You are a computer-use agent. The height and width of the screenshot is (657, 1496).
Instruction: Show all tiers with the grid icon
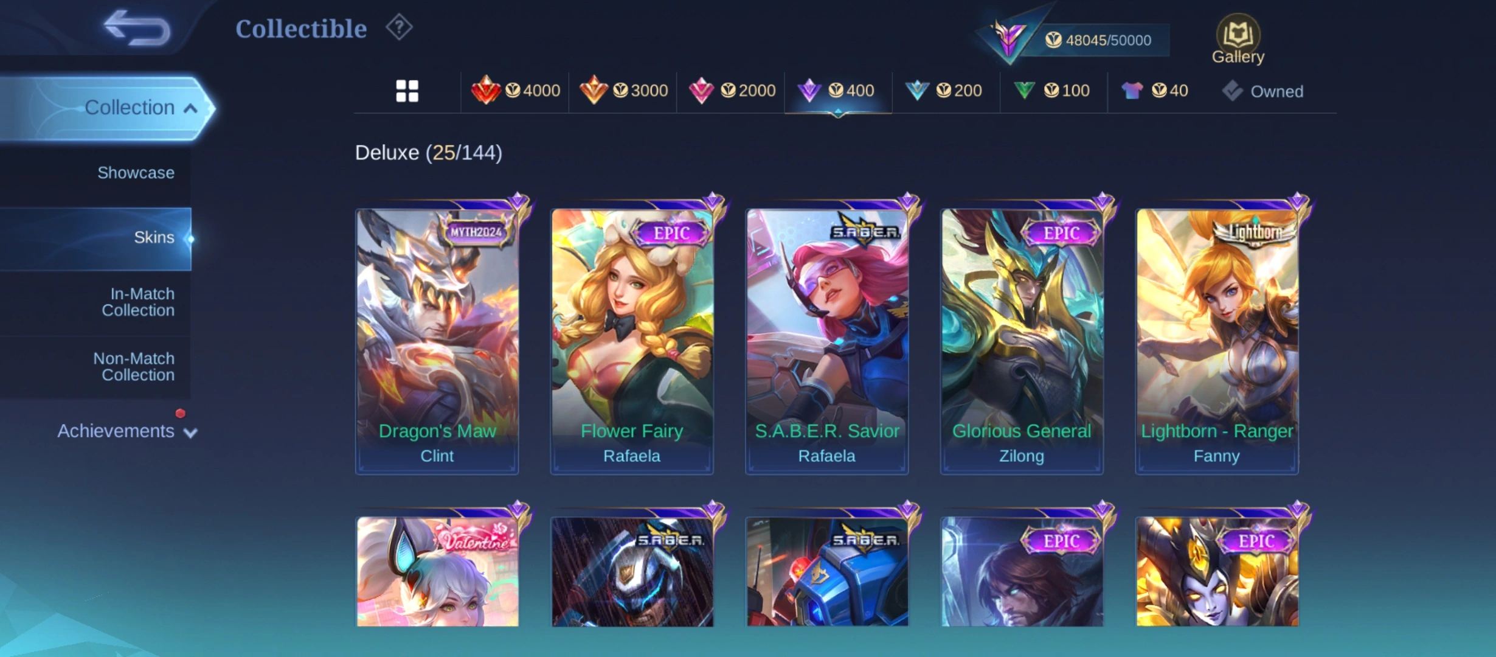click(407, 91)
